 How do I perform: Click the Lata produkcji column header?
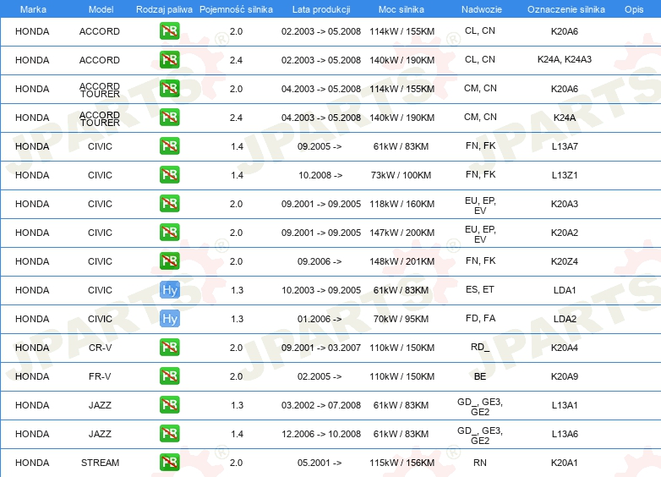(x=321, y=9)
